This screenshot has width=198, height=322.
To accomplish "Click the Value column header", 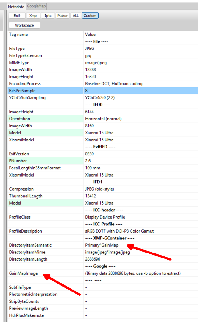I will pyautogui.click(x=90, y=35).
